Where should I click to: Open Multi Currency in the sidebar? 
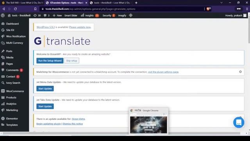pyautogui.click(x=14, y=43)
